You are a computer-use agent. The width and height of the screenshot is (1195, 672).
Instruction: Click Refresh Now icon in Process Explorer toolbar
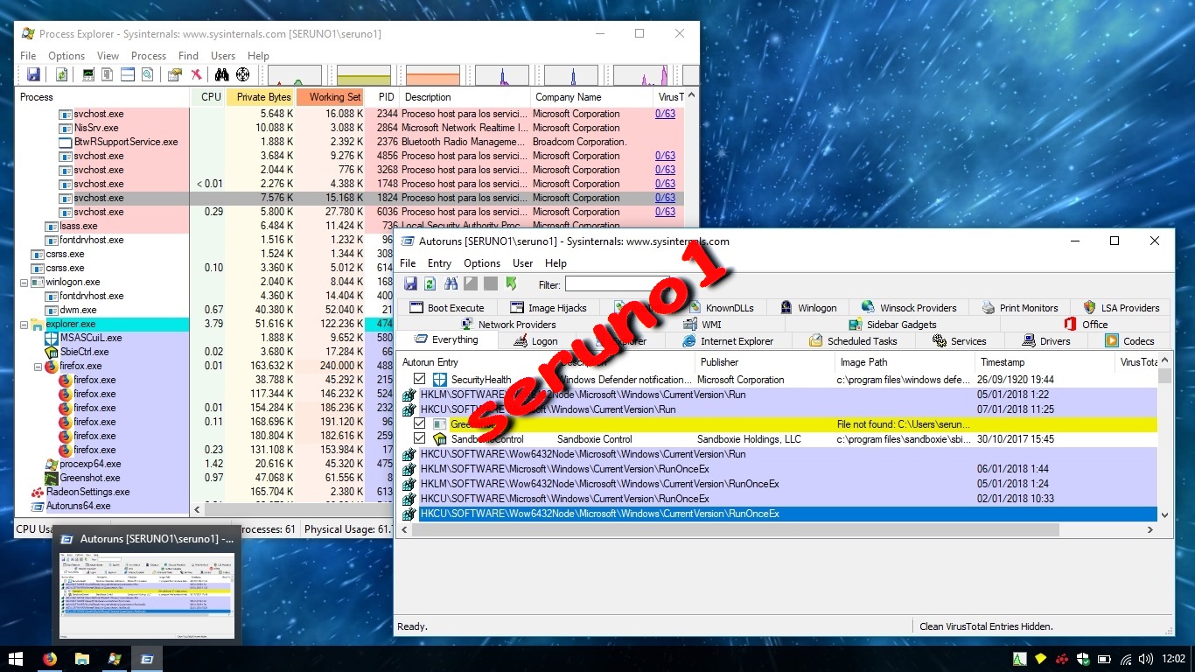[62, 75]
